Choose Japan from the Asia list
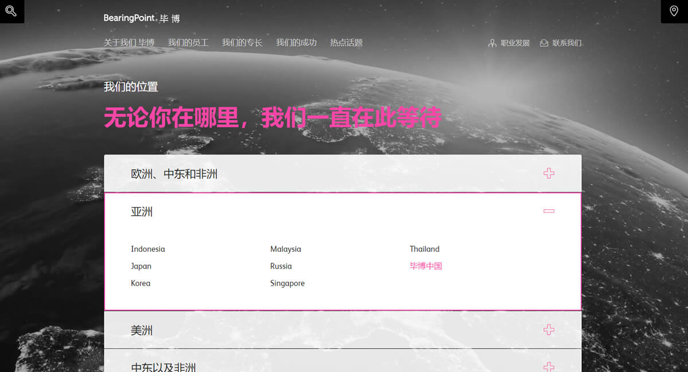 click(x=141, y=266)
